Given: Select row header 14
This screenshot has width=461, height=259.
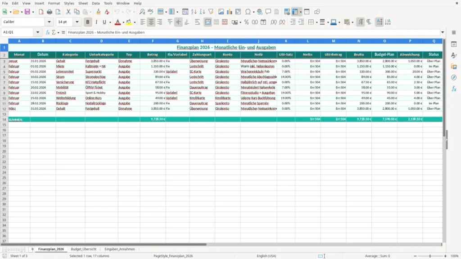Looking at the screenshot, I should coord(4,120).
